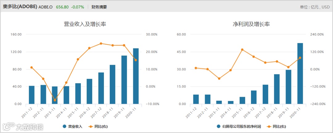Select the 2012-11 net profit bar
Image resolution: width=333 pixels, height=133 pixels.
tap(208, 100)
